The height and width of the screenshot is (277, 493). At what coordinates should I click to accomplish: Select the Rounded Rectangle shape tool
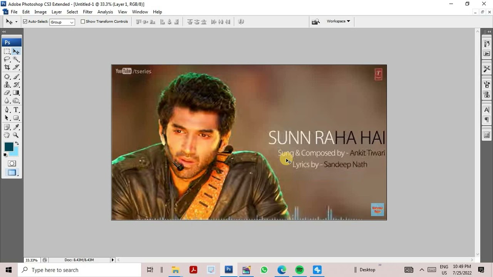[16, 118]
